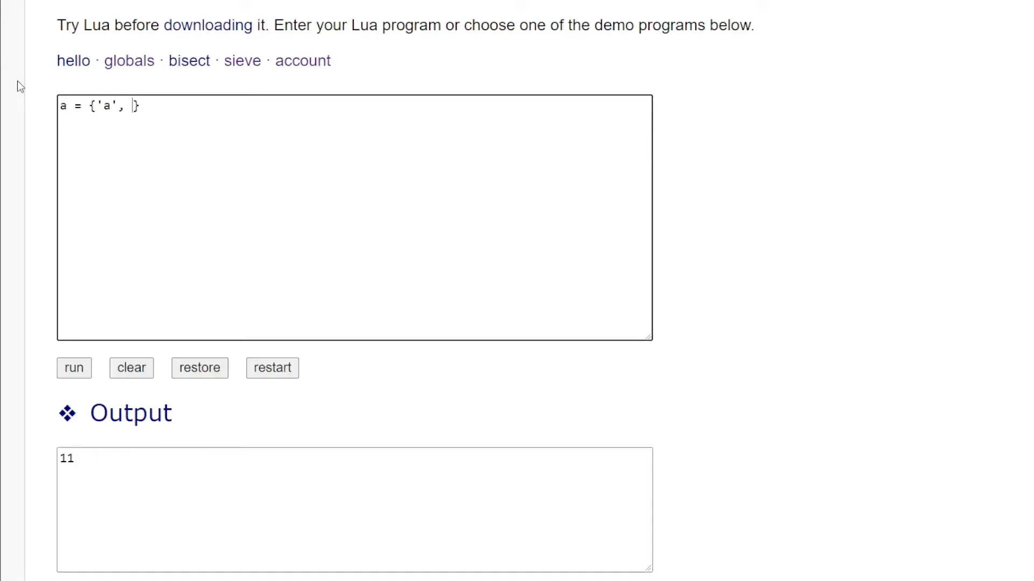Click the downloading it hyperlink
The height and width of the screenshot is (581, 1034).
pos(207,25)
